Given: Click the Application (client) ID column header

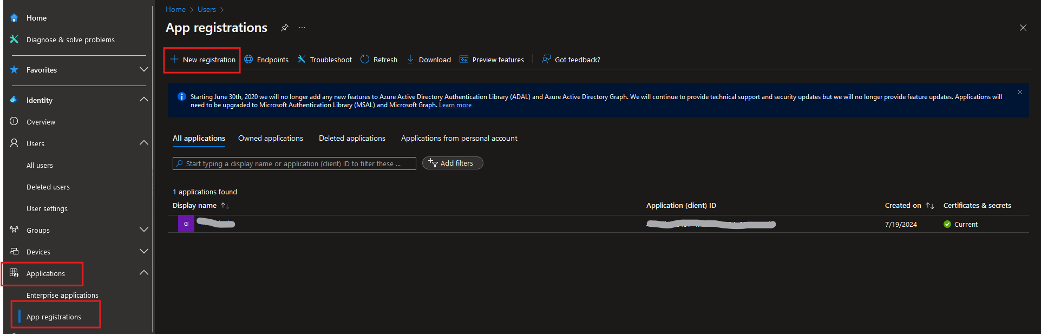Looking at the screenshot, I should (681, 205).
